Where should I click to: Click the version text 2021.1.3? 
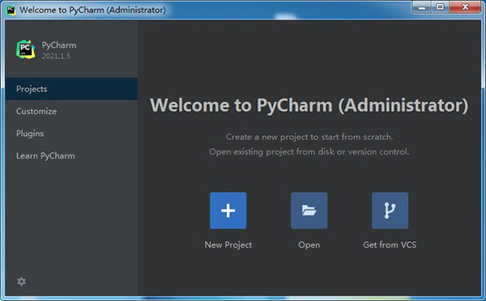pos(56,56)
